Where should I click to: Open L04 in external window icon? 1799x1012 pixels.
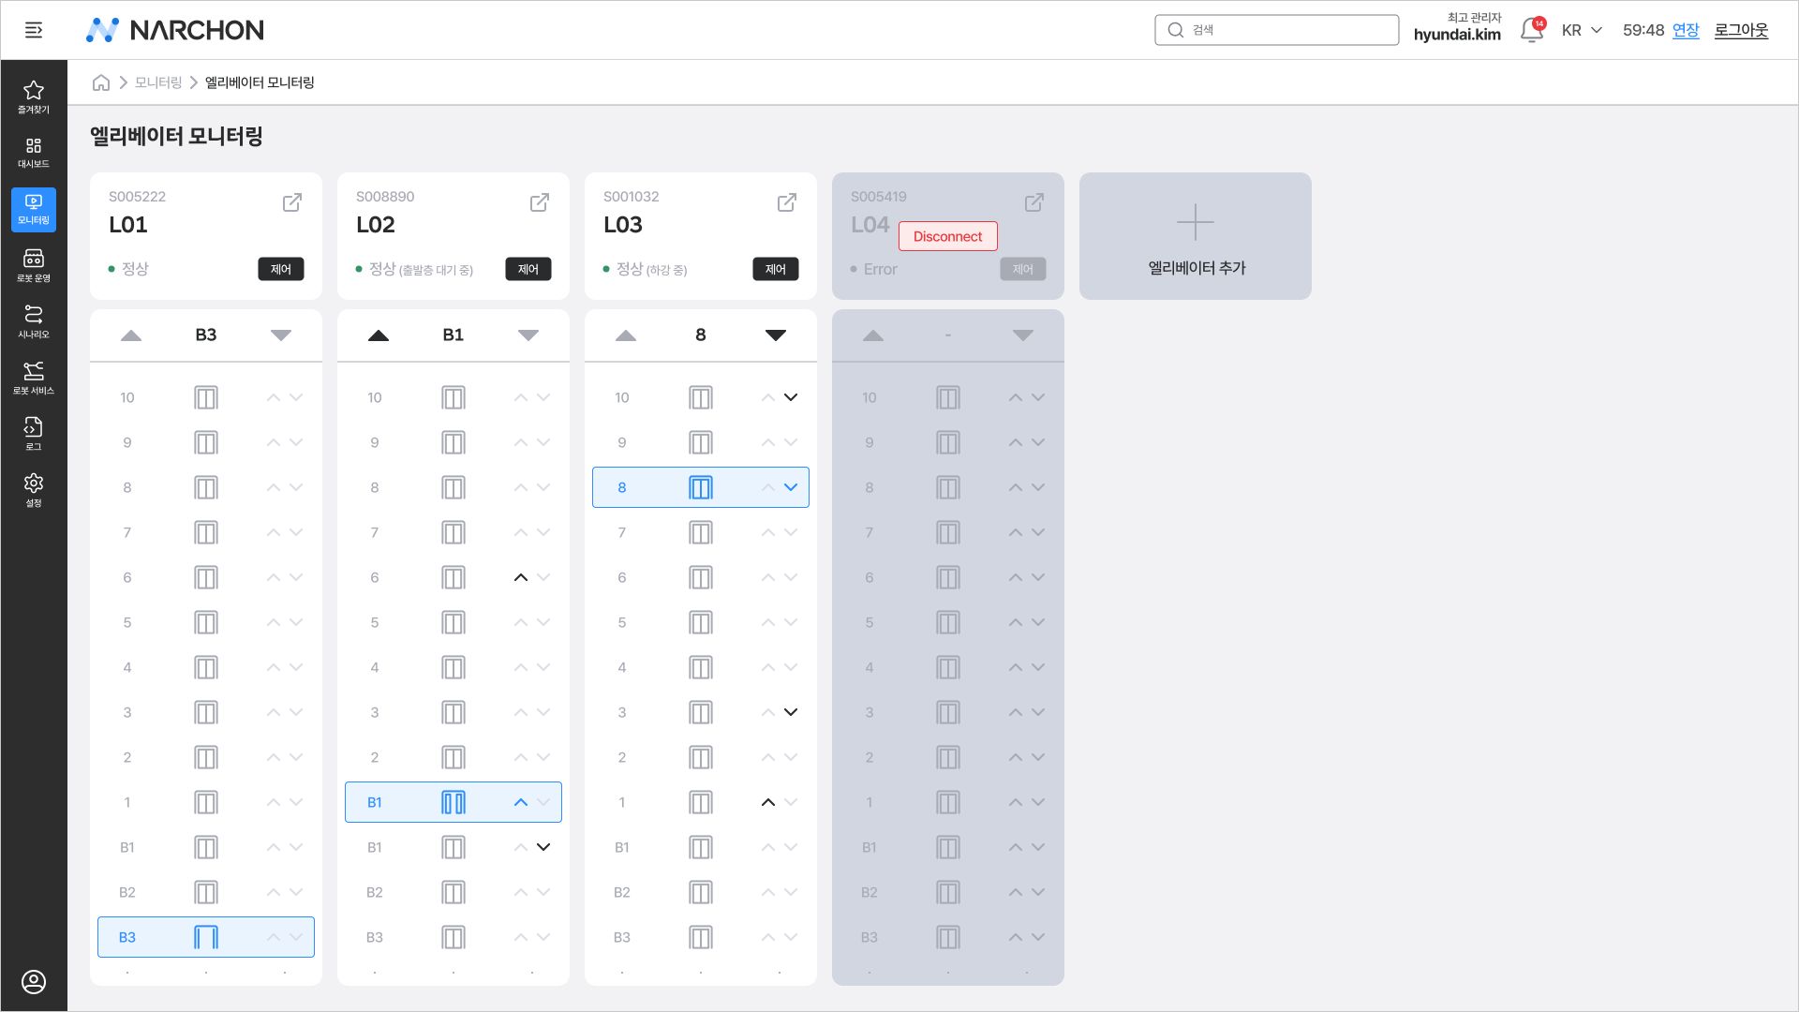[x=1034, y=202]
